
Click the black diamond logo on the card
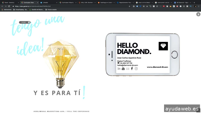click(163, 46)
